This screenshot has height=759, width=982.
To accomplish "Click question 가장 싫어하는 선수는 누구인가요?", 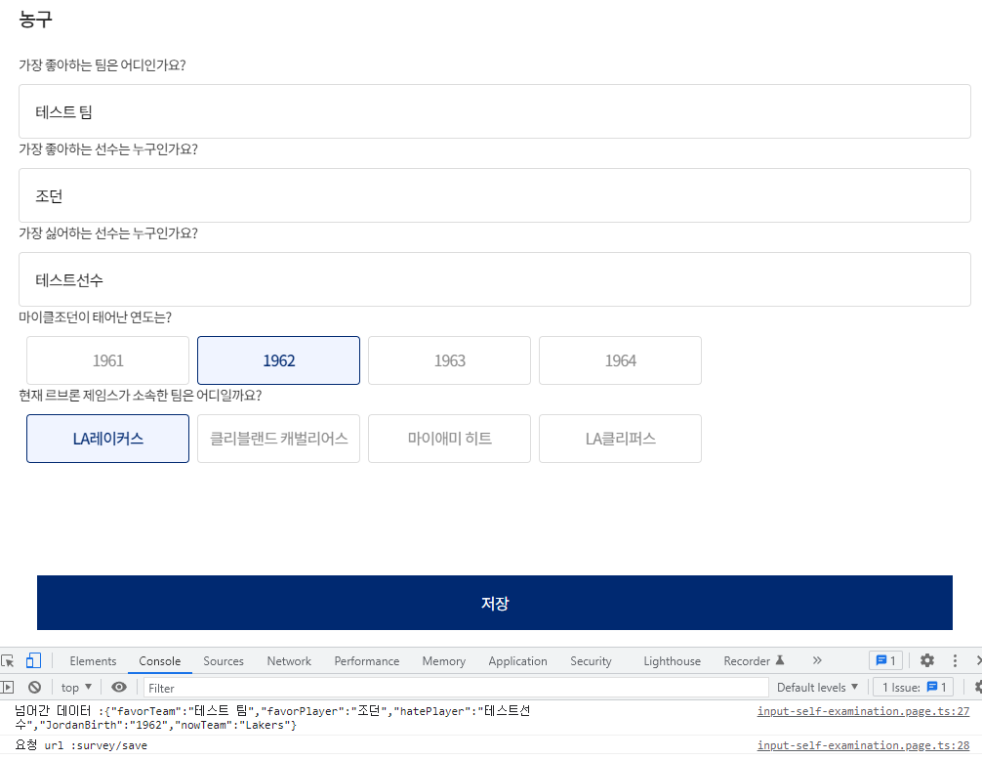I will click(108, 233).
